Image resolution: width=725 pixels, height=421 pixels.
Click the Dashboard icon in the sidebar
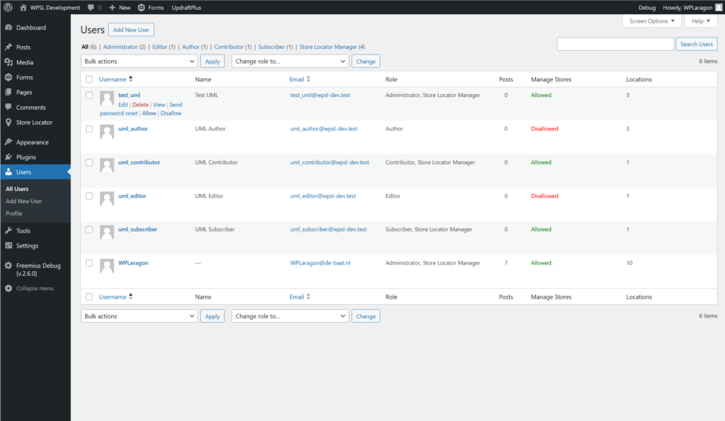coord(8,28)
